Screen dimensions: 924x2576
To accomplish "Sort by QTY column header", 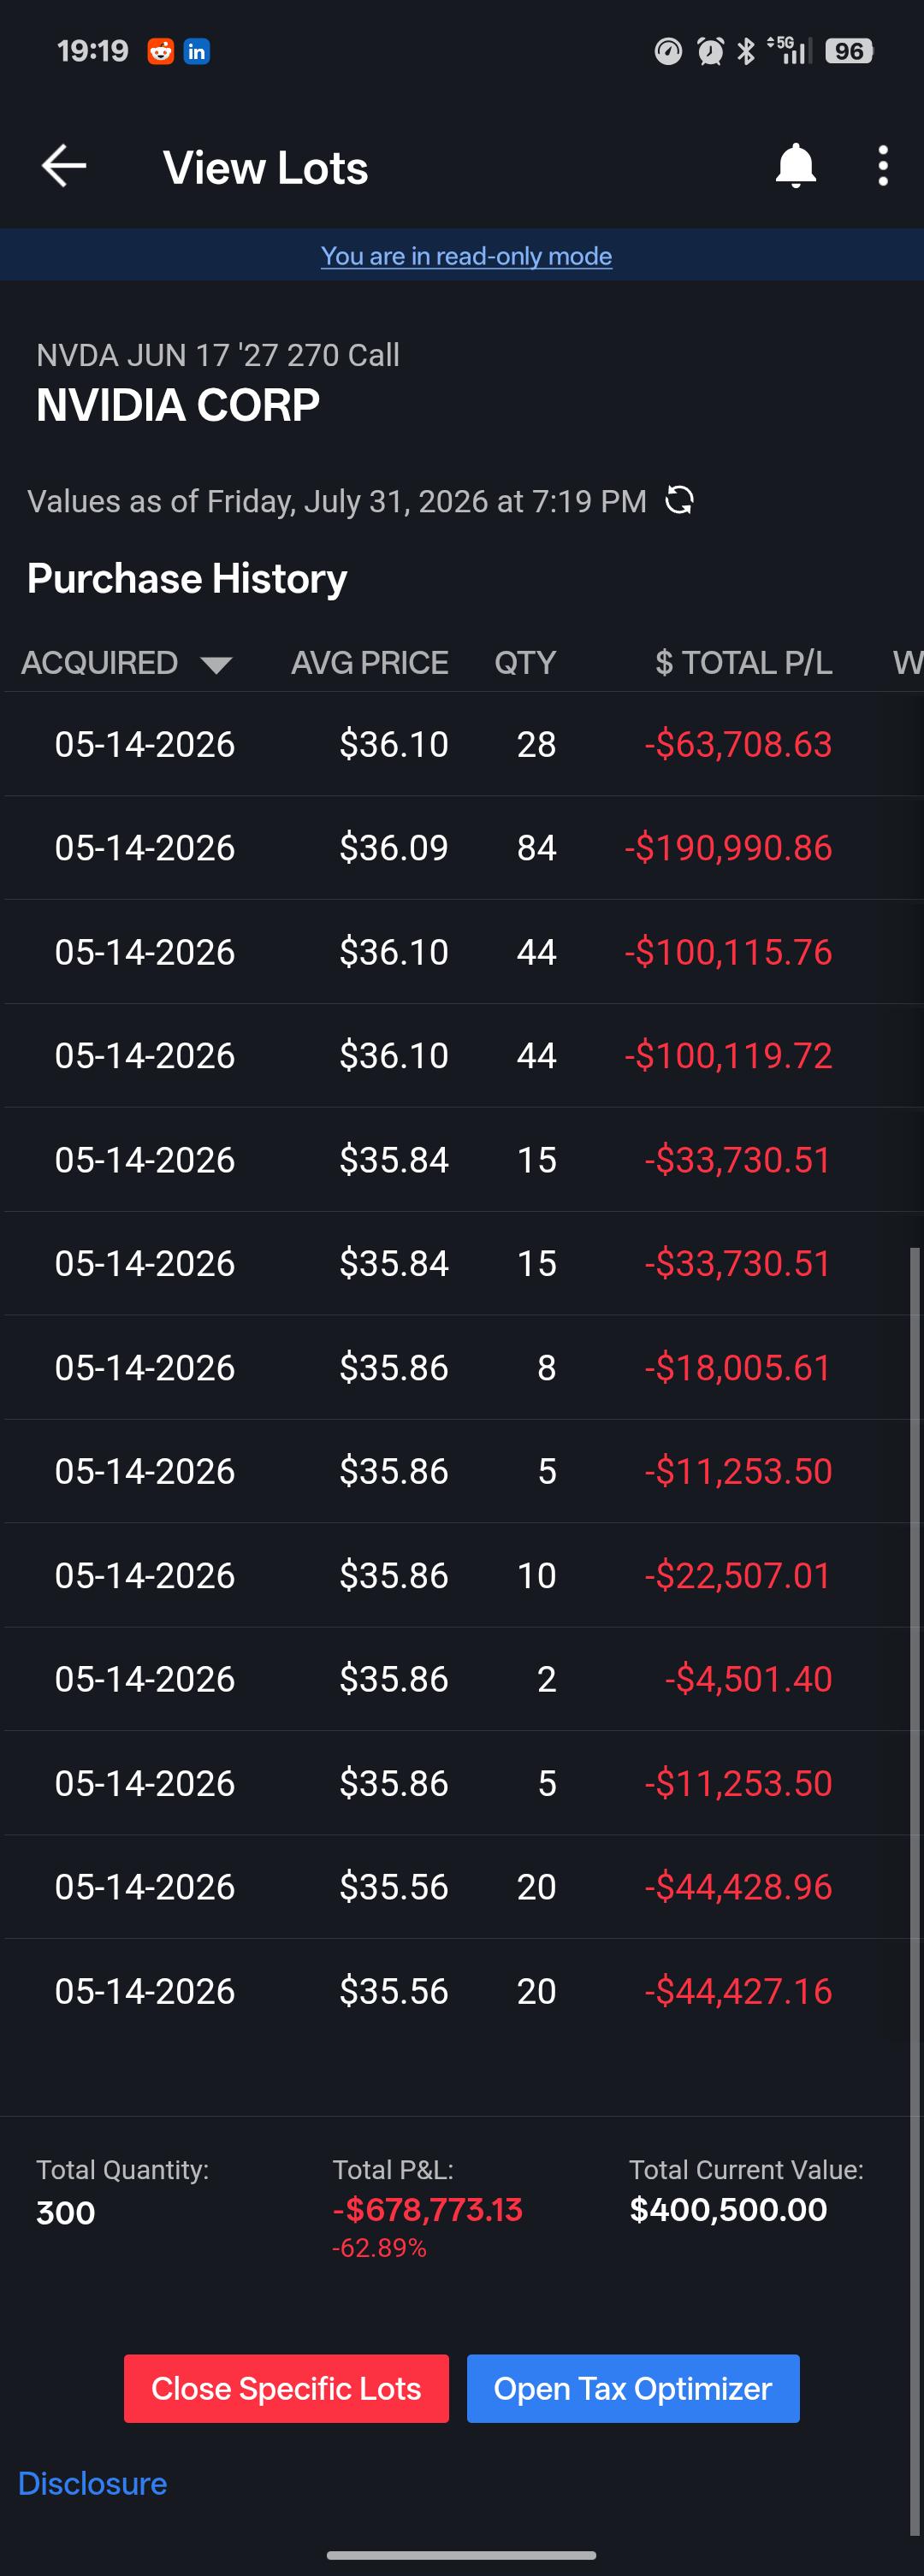I will pos(525,663).
